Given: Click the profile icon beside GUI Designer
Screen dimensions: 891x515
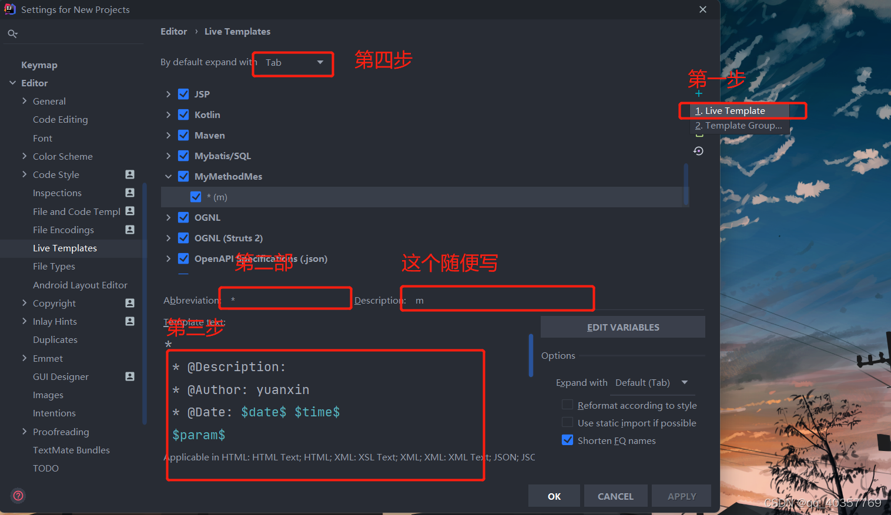Looking at the screenshot, I should click(x=130, y=376).
